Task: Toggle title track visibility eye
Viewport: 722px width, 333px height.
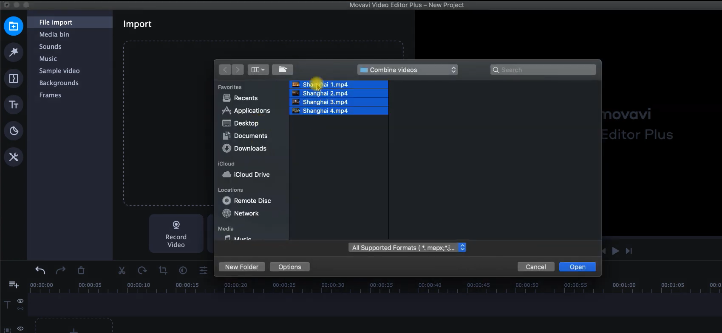Action: (x=20, y=301)
